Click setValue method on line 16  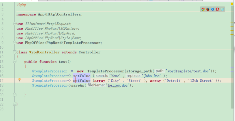82,76
